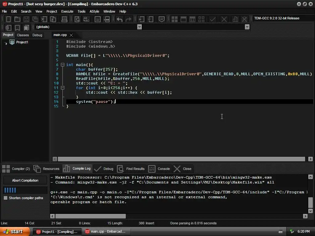The height and width of the screenshot is (236, 315).
Task: Click the goto bookmark icon
Action: [26, 27]
